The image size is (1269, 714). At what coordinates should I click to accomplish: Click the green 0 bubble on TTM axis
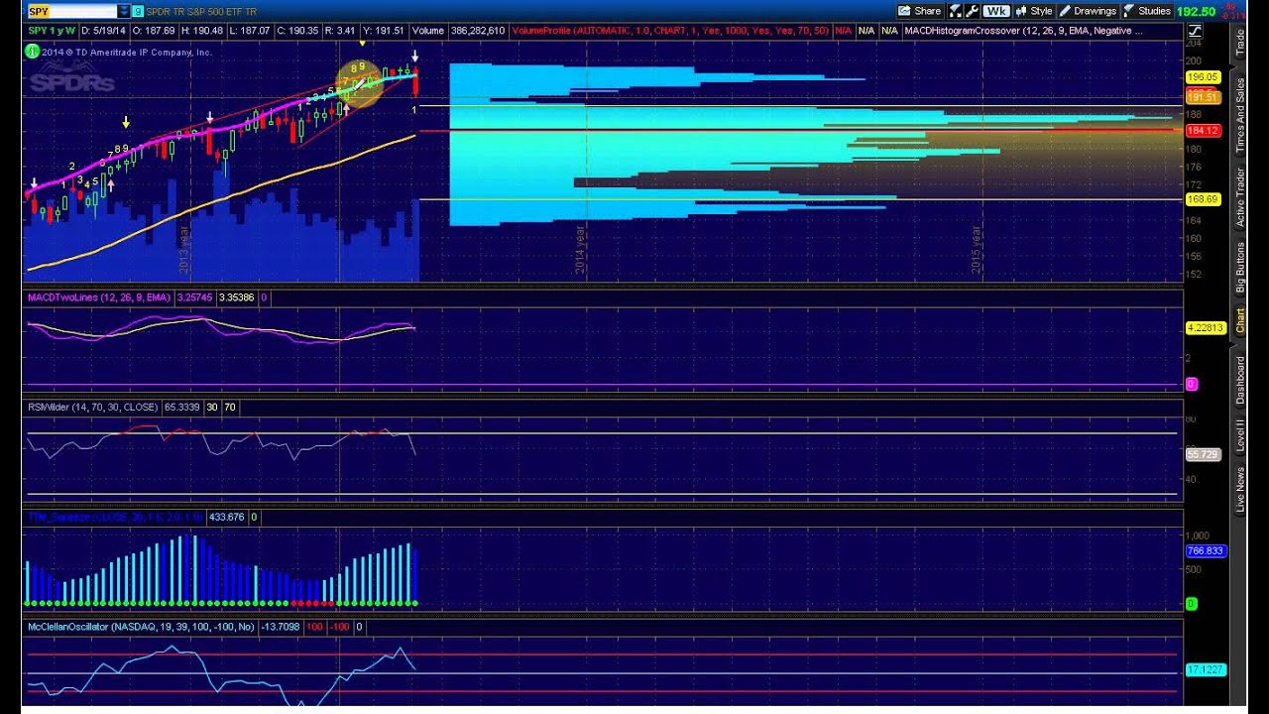tap(1192, 604)
